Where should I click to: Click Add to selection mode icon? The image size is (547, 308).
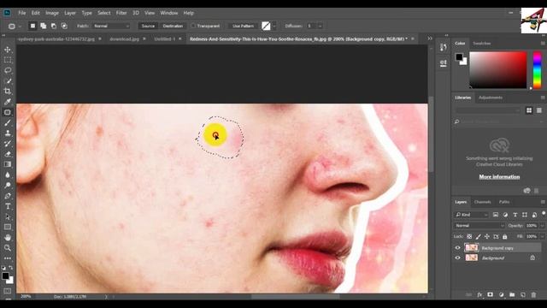(x=44, y=26)
